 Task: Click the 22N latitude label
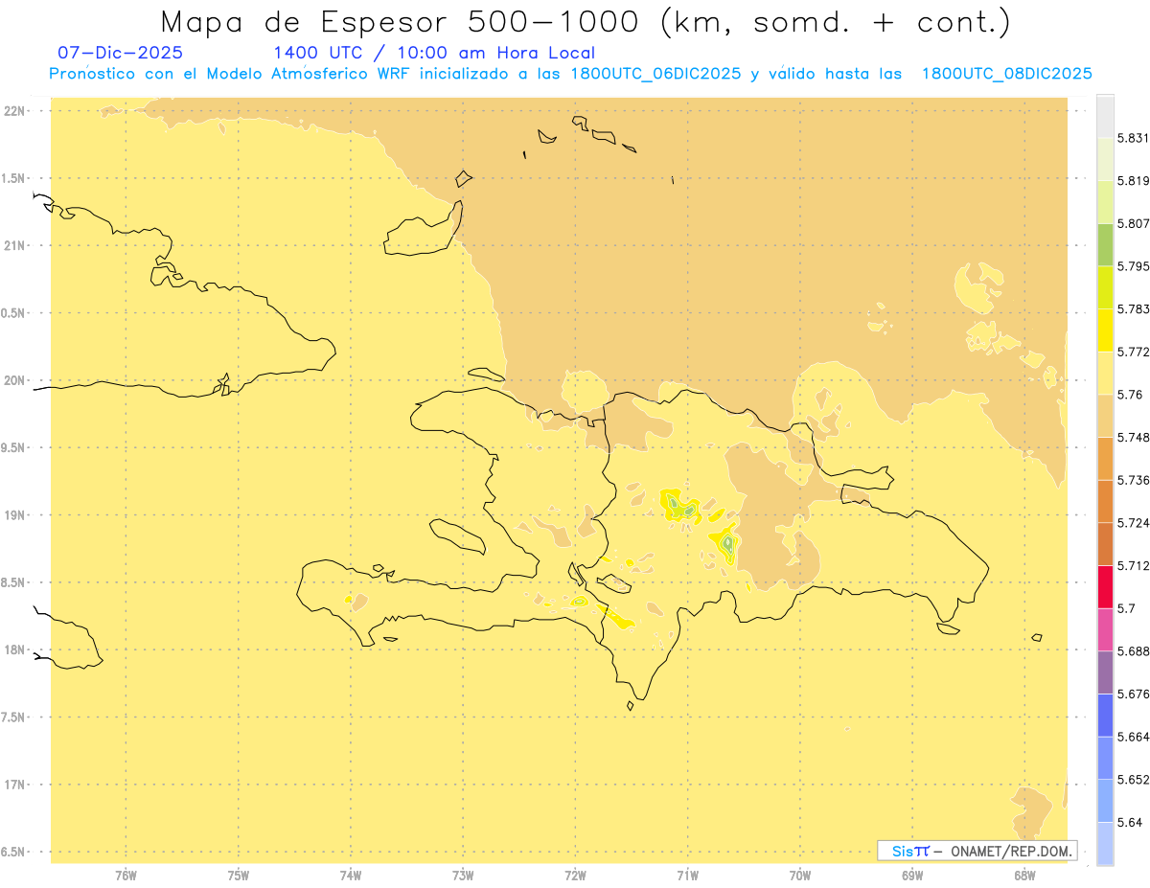tap(13, 111)
